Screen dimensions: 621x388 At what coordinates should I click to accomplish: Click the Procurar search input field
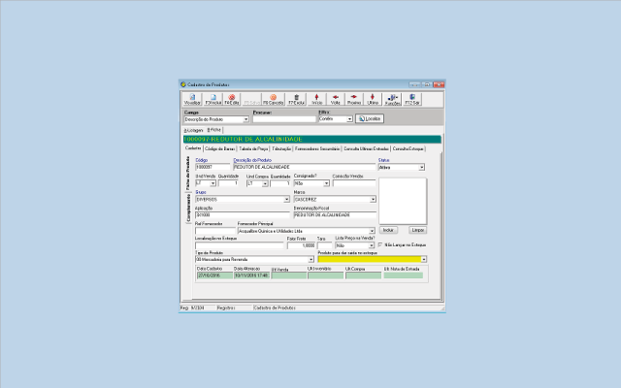click(283, 118)
